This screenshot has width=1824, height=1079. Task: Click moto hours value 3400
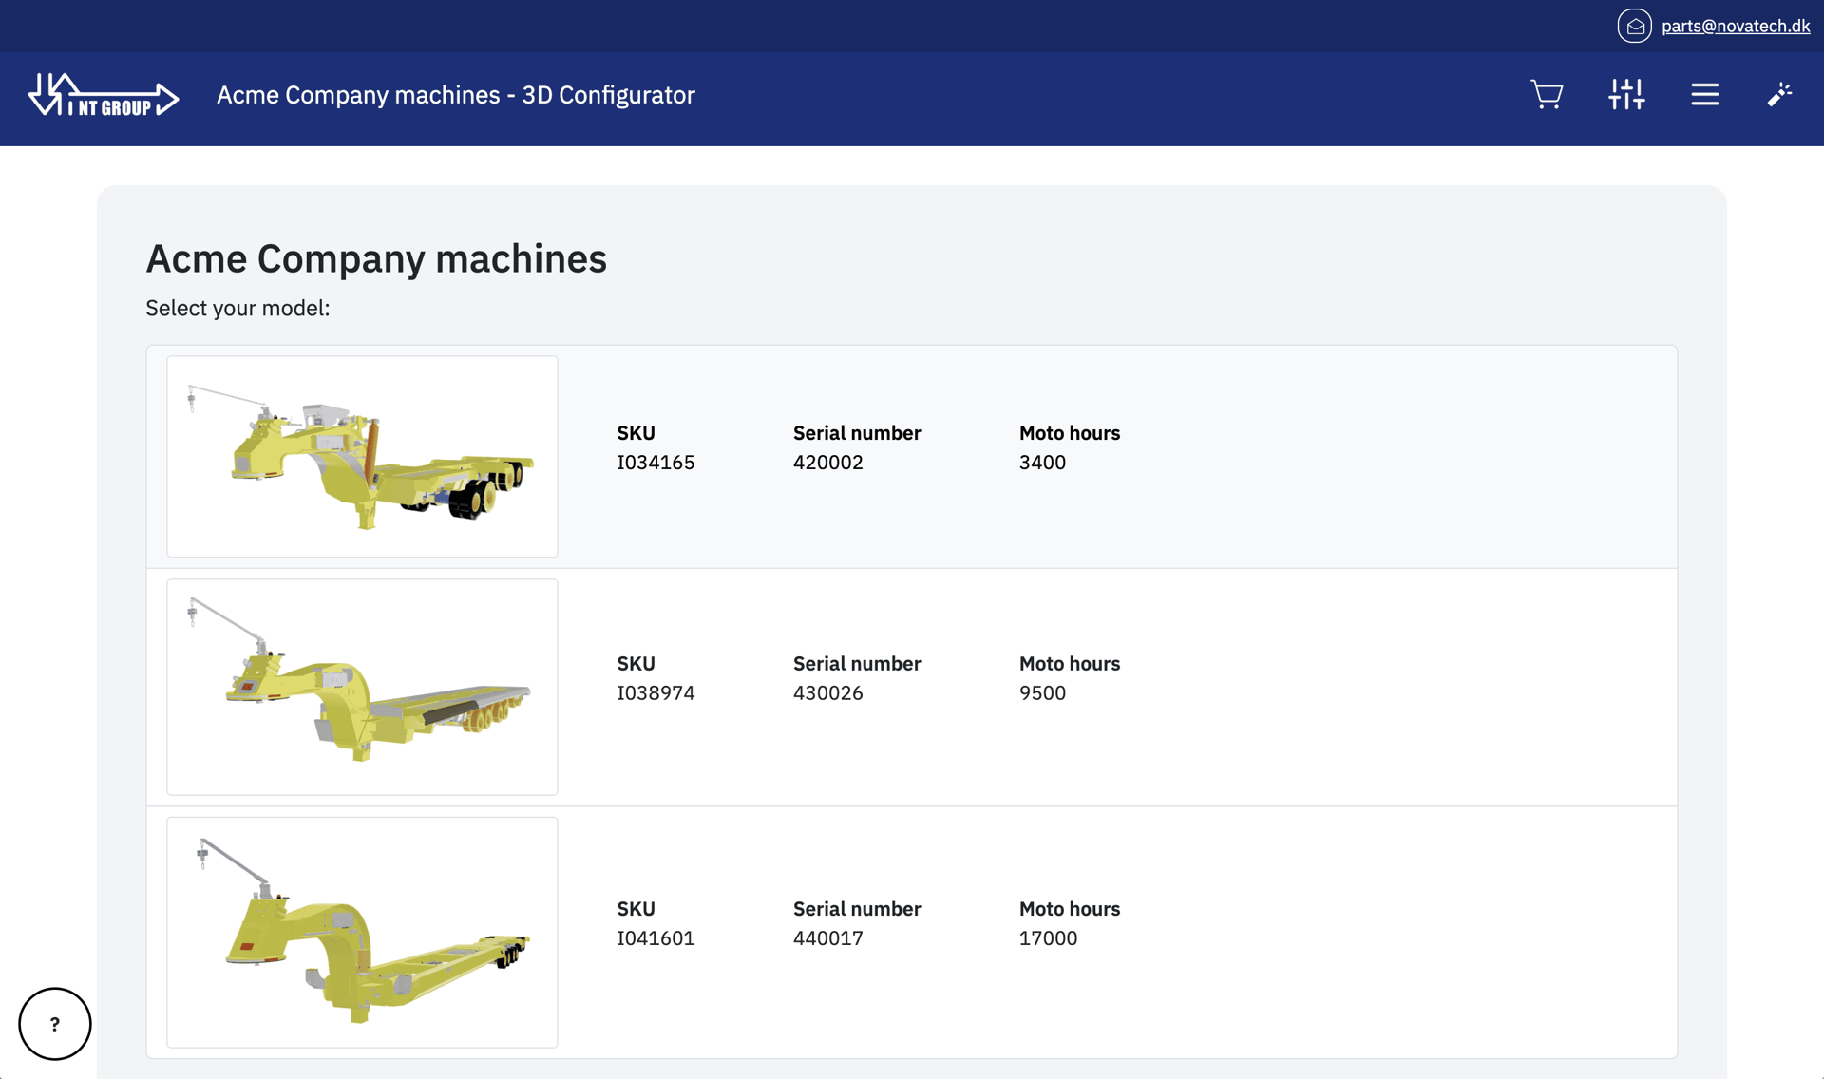click(1042, 463)
